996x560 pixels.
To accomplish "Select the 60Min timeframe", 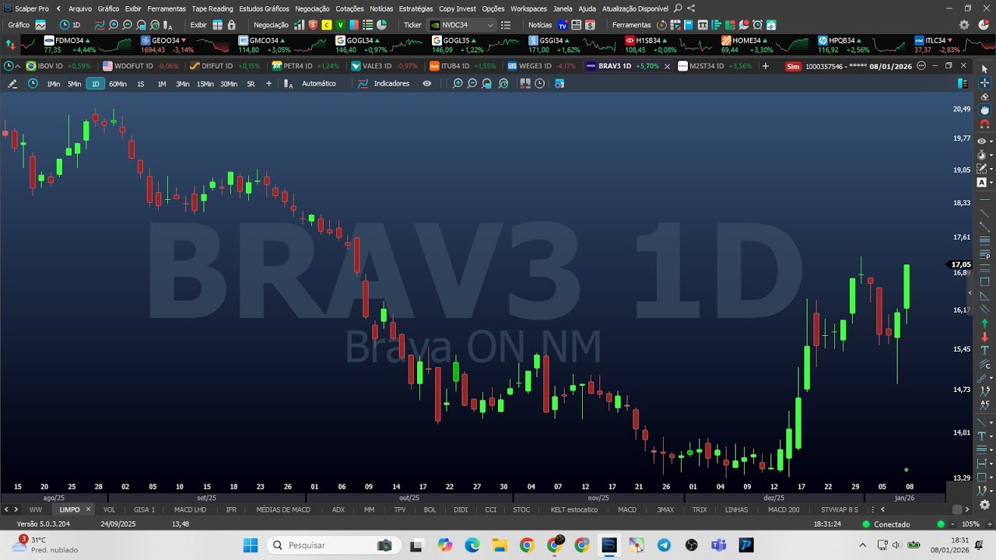I will [117, 84].
